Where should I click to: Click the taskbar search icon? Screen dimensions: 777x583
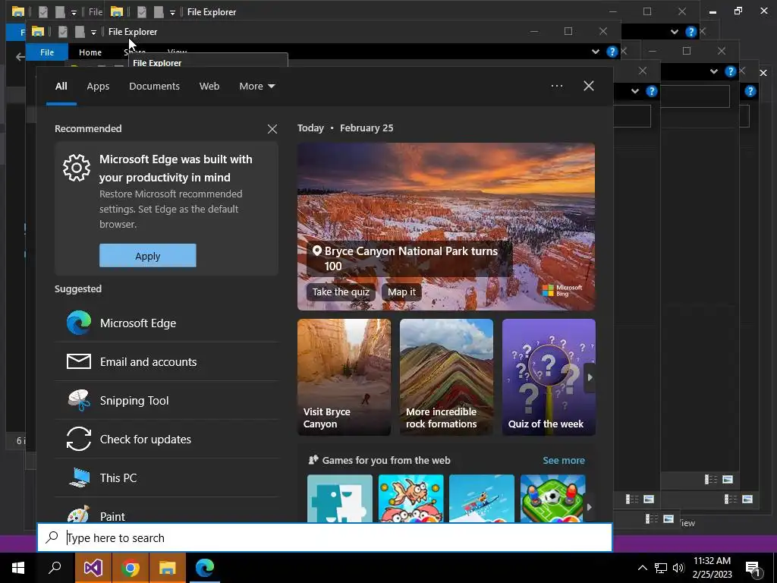point(55,568)
